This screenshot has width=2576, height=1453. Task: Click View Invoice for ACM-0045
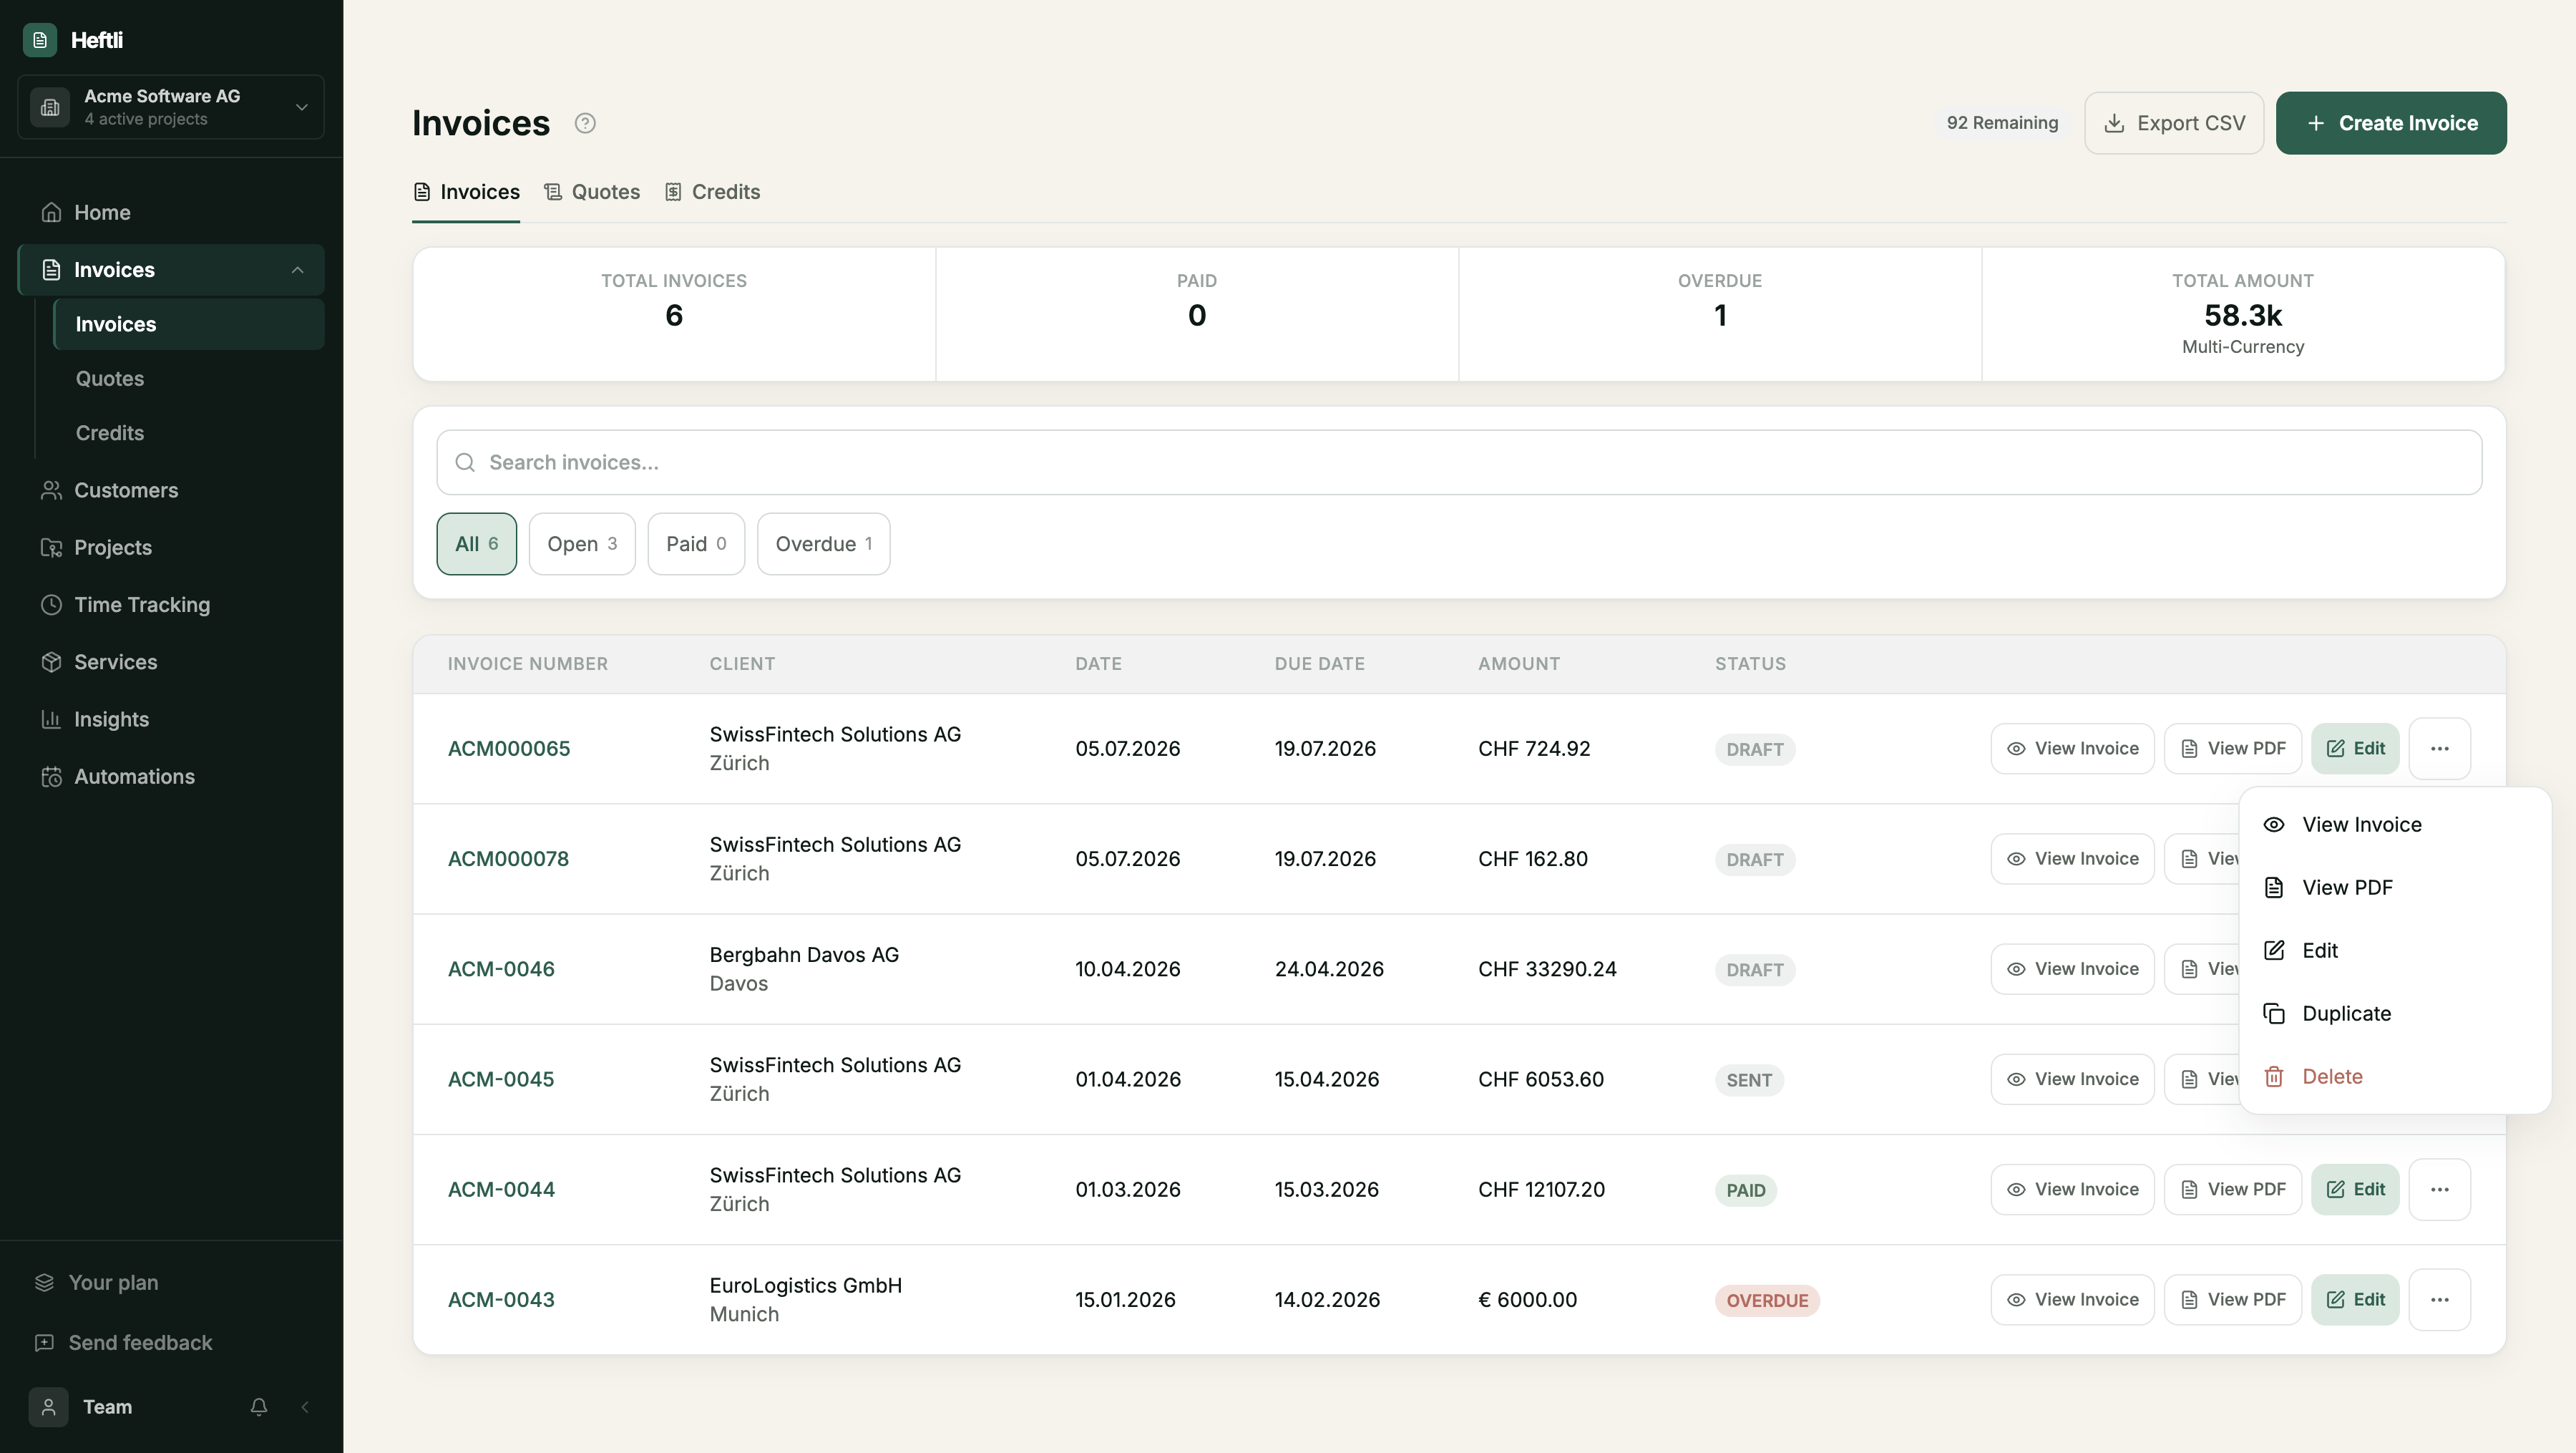(2072, 1079)
